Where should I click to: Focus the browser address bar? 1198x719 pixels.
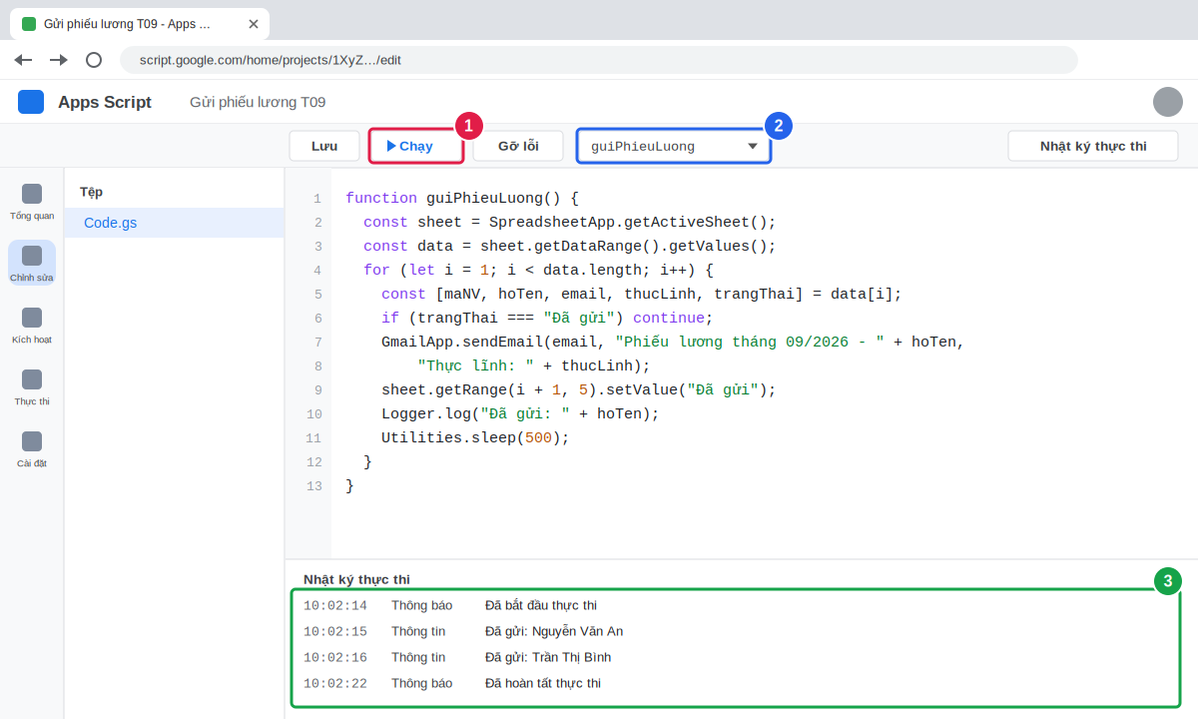pos(599,60)
